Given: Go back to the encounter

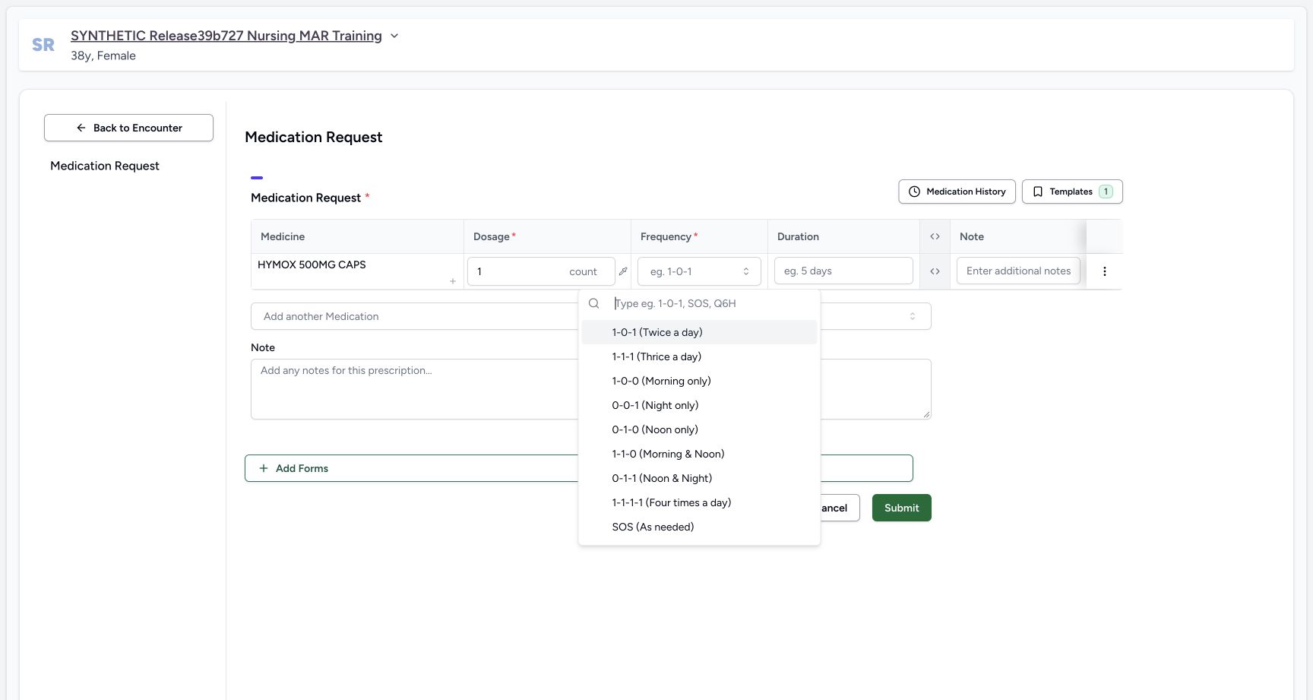Looking at the screenshot, I should 128,128.
